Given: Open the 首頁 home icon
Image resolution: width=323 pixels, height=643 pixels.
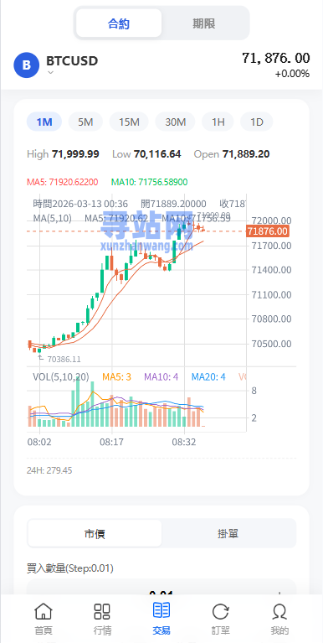Looking at the screenshot, I should coord(43,611).
